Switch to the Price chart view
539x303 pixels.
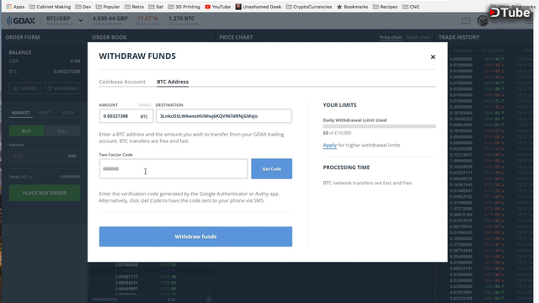391,37
